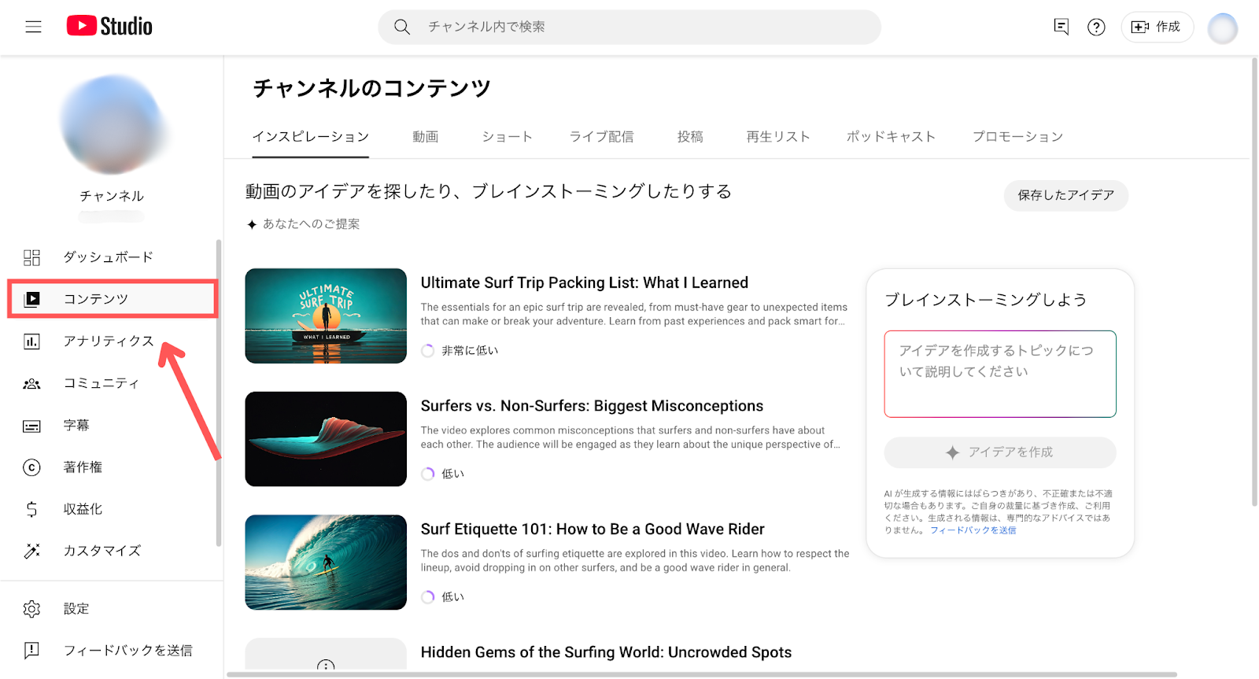Switch to the 動画 tab
Image resolution: width=1259 pixels, height=679 pixels.
tap(426, 137)
